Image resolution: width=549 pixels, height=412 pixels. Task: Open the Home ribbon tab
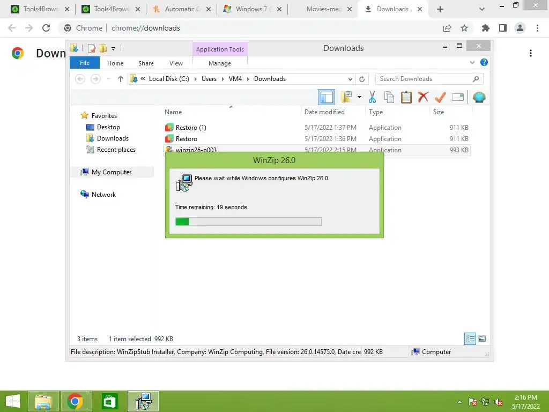click(x=115, y=63)
